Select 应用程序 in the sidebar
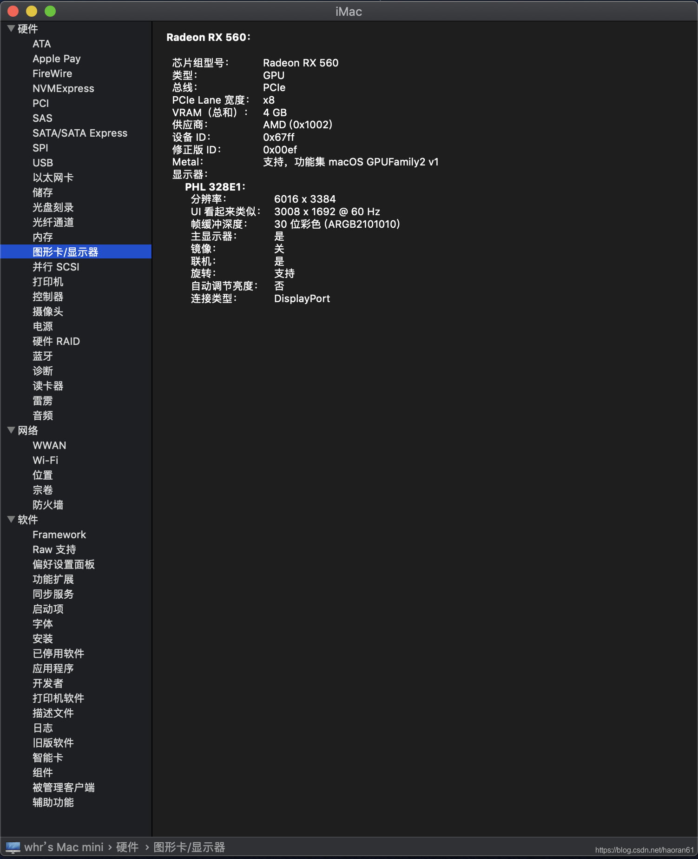Viewport: 698px width, 859px height. [x=53, y=668]
